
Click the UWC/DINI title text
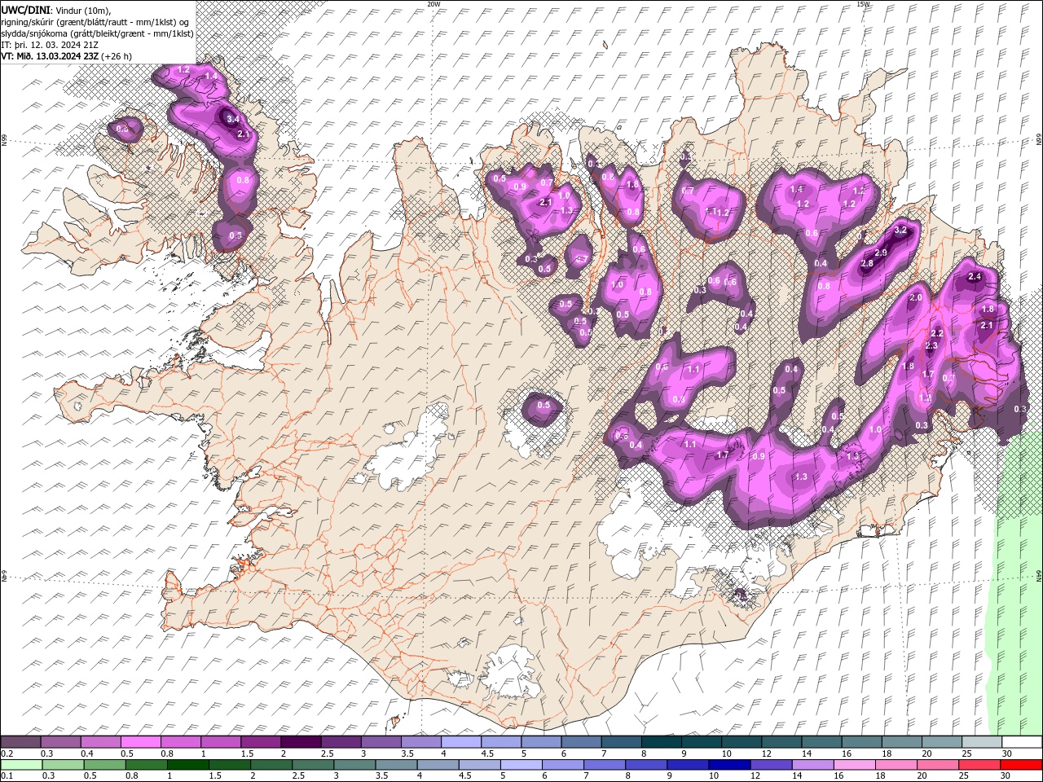pyautogui.click(x=26, y=9)
